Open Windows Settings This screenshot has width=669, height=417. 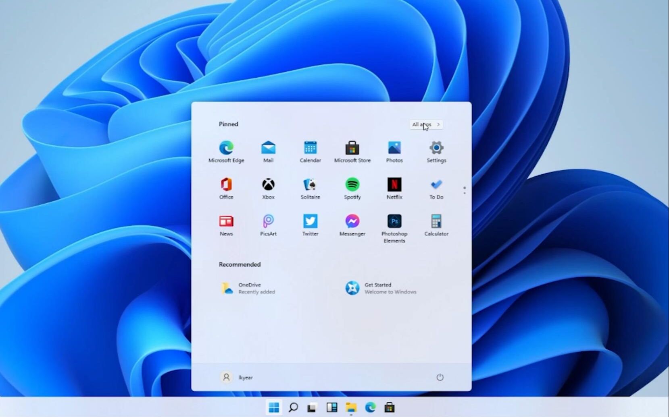[x=436, y=149]
